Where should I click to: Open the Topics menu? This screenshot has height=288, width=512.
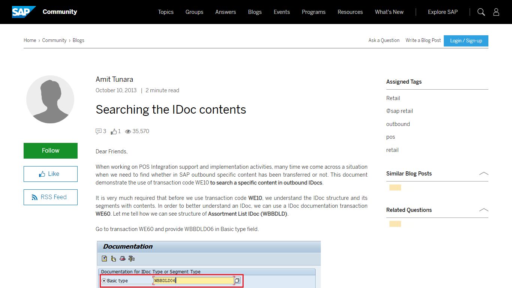pyautogui.click(x=166, y=12)
